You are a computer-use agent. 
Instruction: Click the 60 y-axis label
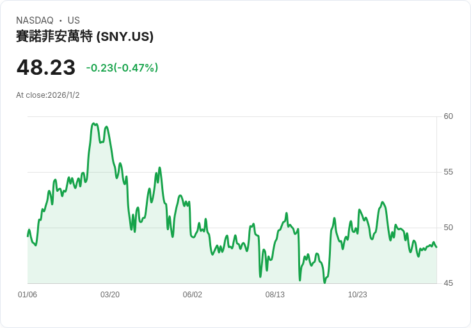coord(448,116)
